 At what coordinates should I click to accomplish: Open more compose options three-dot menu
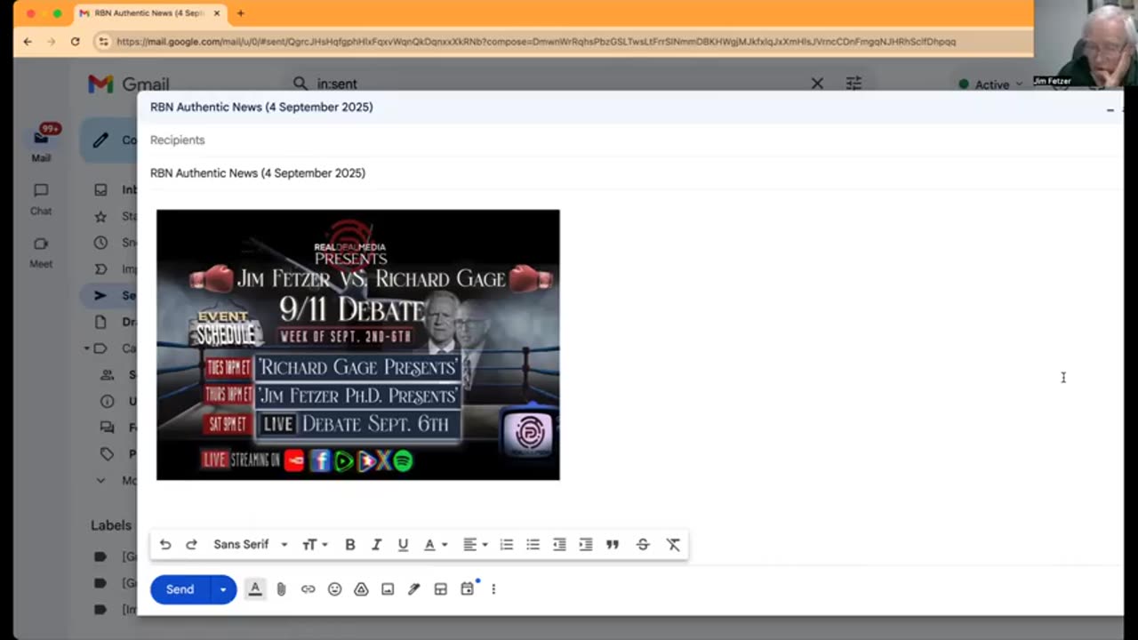point(493,589)
